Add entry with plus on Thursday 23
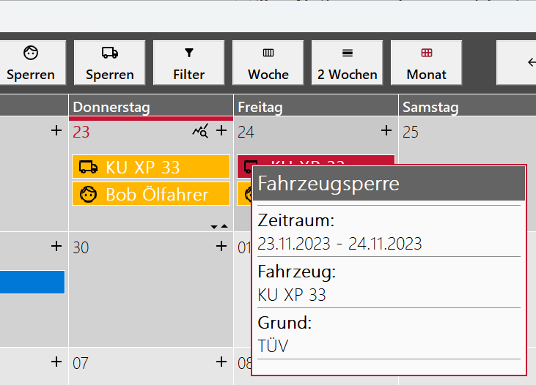Screen dimensions: 536x385 221,130
